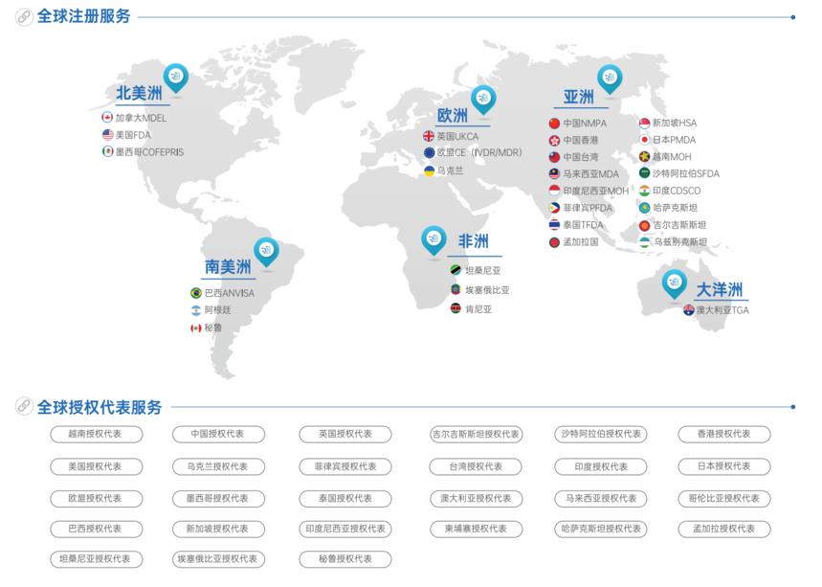Image resolution: width=822 pixels, height=587 pixels.
Task: Select the 大洋洲 region heading
Action: click(x=720, y=289)
